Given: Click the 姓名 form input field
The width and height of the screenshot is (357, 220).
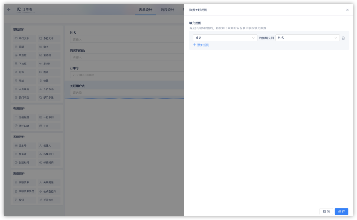Looking at the screenshot, I should pos(127,39).
